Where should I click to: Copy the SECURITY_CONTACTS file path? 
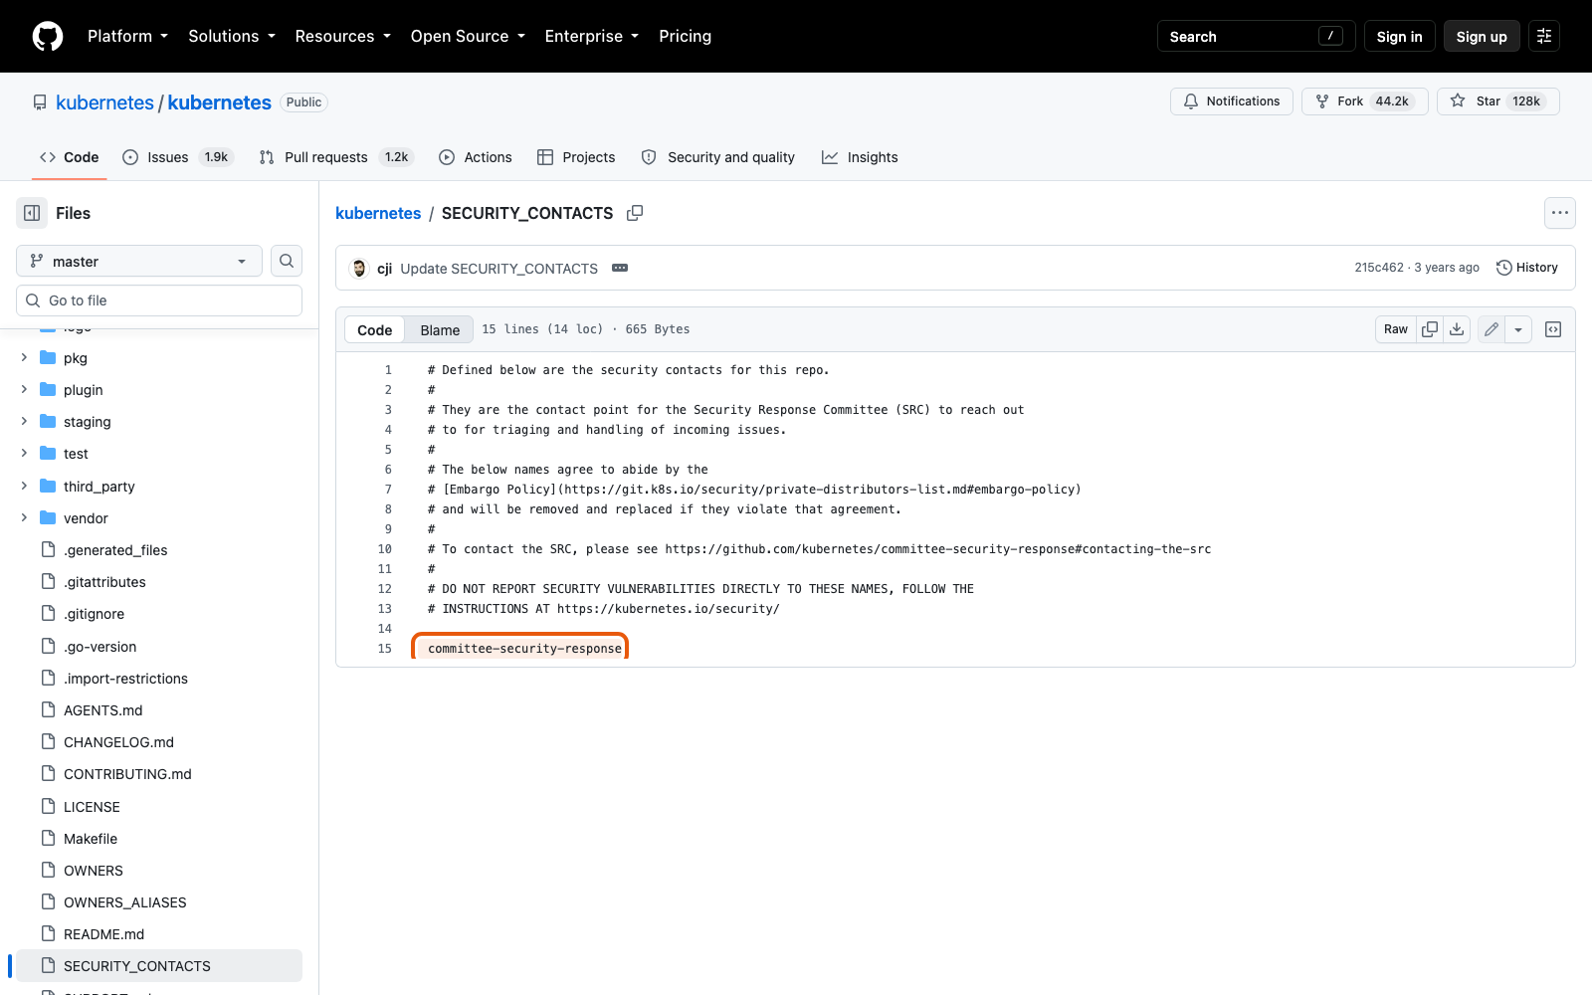[x=635, y=213]
